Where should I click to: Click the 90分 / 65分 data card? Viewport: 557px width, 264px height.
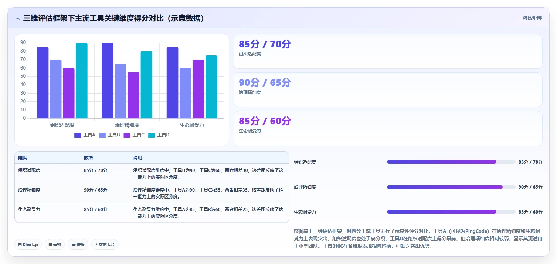(x=388, y=90)
